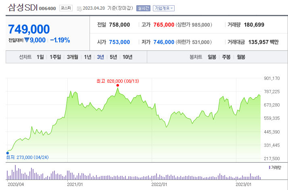The image size is (288, 190).
Task: Show the 일봉 daily candle chart
Action: (212, 57)
